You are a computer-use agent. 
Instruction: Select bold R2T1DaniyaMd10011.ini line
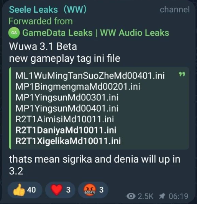point(66,130)
